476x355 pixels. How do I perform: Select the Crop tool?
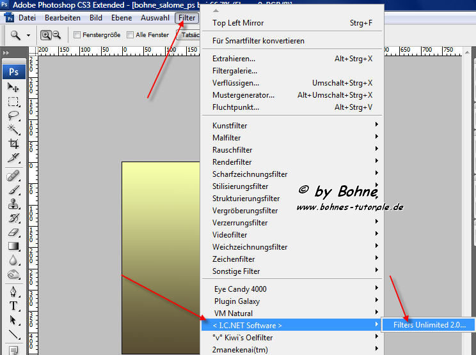coord(13,144)
